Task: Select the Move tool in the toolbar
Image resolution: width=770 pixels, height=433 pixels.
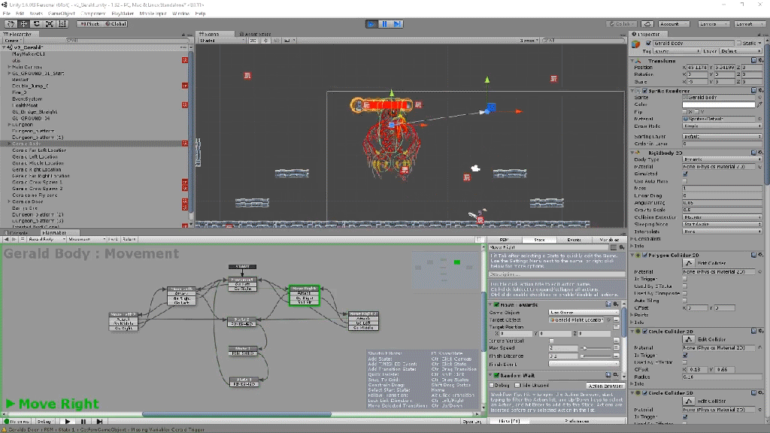Action: [23, 23]
